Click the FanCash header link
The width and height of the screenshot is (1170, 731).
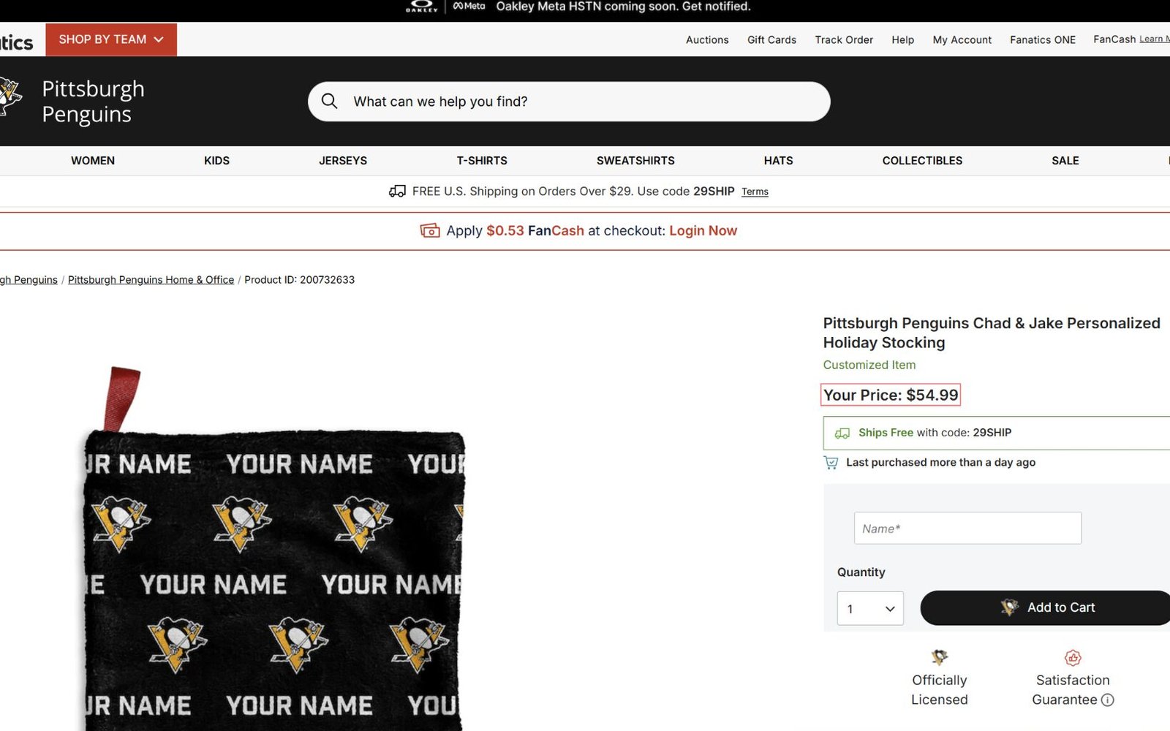tap(1114, 39)
